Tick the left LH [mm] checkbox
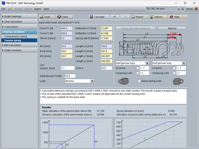 pos(138,68)
